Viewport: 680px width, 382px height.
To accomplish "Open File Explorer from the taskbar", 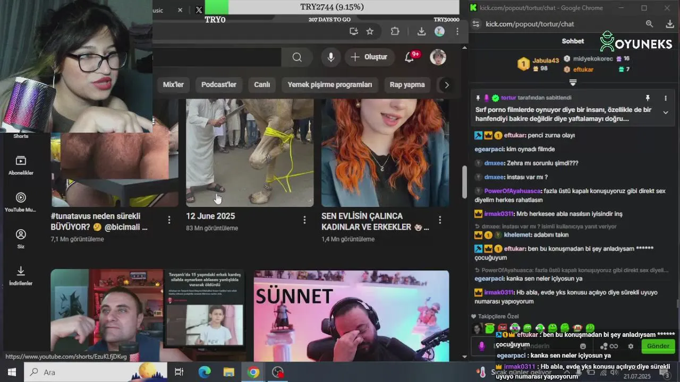I will click(x=229, y=372).
